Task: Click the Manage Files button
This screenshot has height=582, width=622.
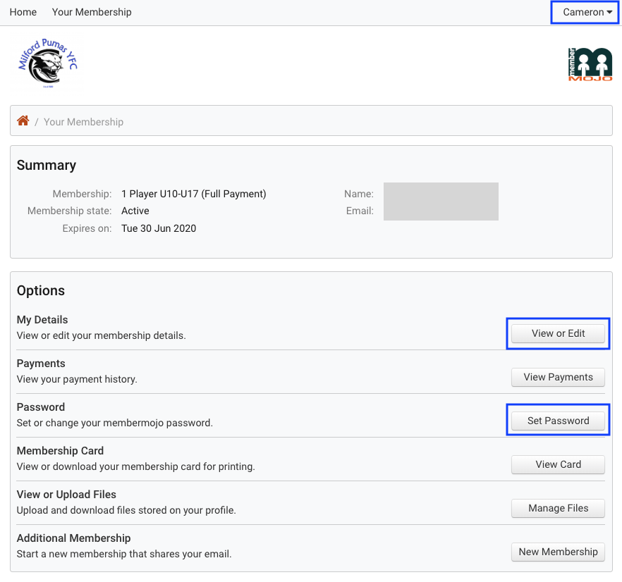Action: [558, 508]
